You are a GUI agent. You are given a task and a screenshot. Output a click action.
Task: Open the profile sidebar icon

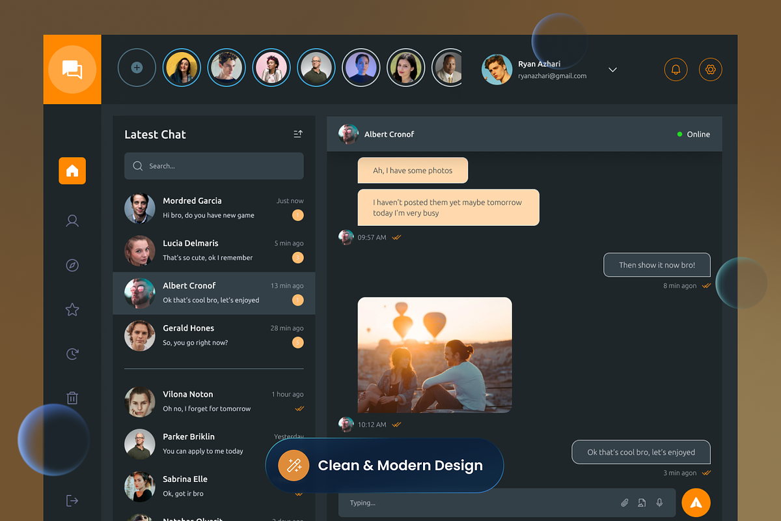coord(72,221)
